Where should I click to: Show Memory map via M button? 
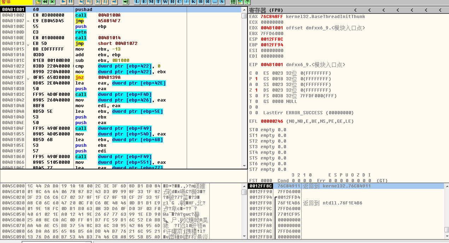(151, 2)
